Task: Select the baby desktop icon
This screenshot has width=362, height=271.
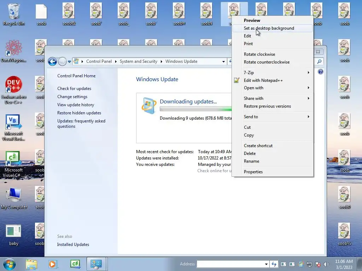Action: (x=14, y=235)
